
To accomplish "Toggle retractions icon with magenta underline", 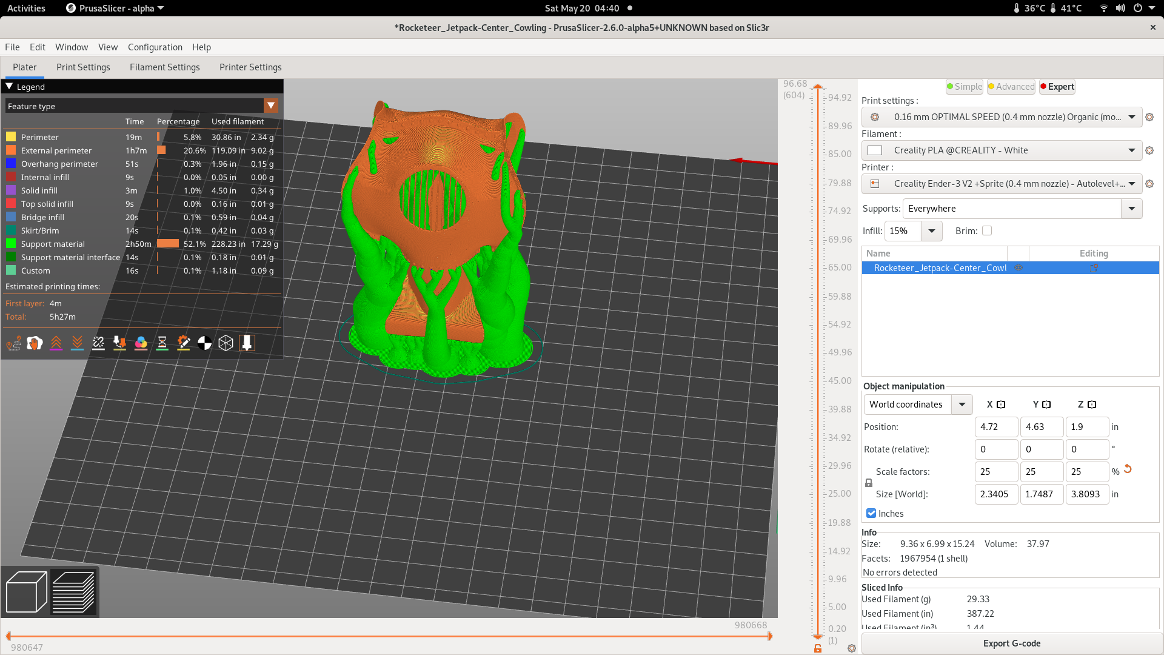I will [56, 343].
